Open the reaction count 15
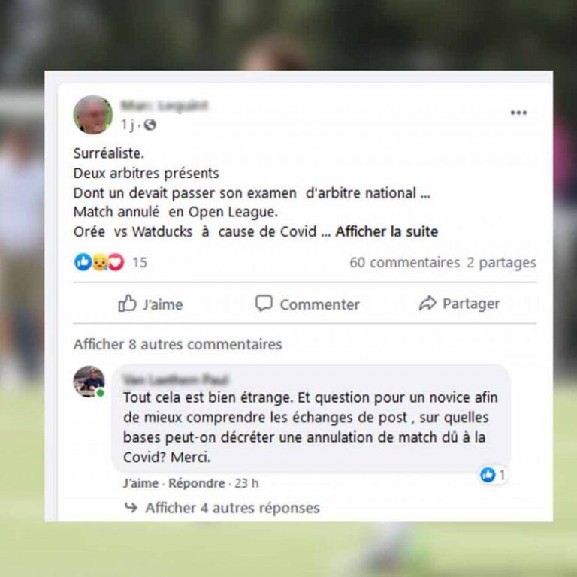The width and height of the screenshot is (577, 577). tap(140, 263)
